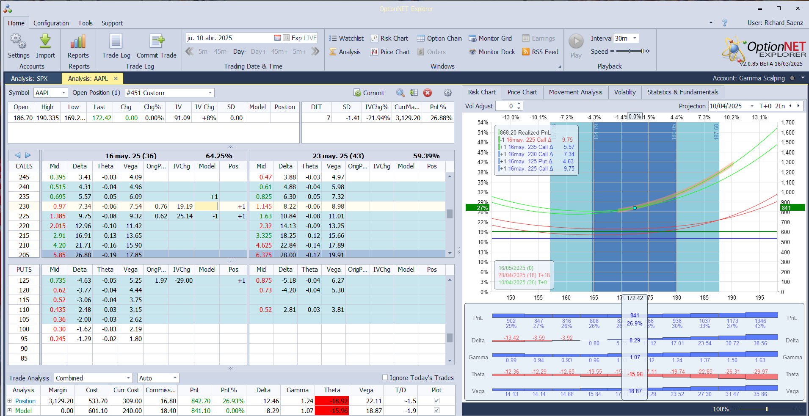Open the Support ribbon tab
Viewport: 809px width, 416px height.
pos(112,23)
